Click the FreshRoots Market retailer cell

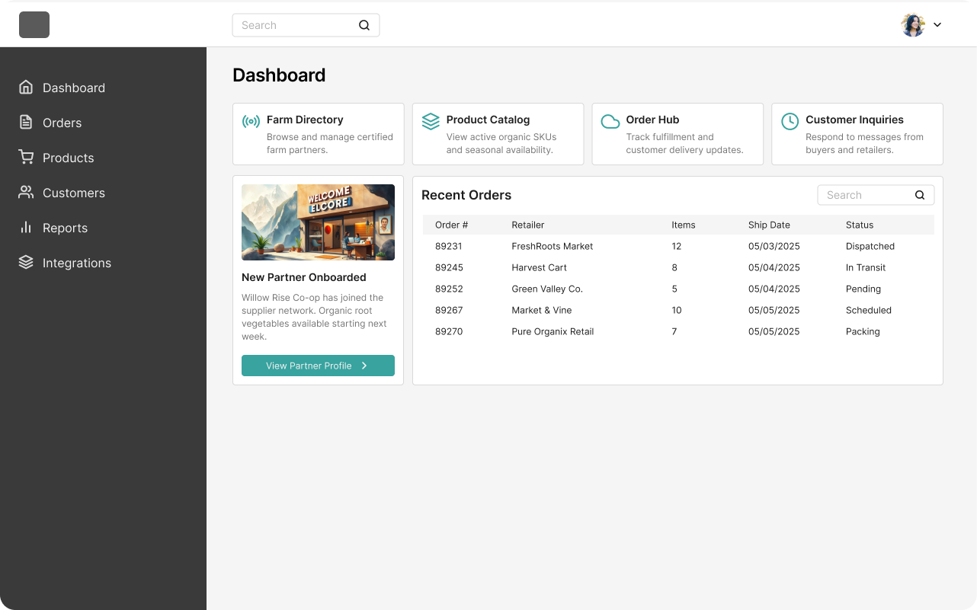pos(552,246)
